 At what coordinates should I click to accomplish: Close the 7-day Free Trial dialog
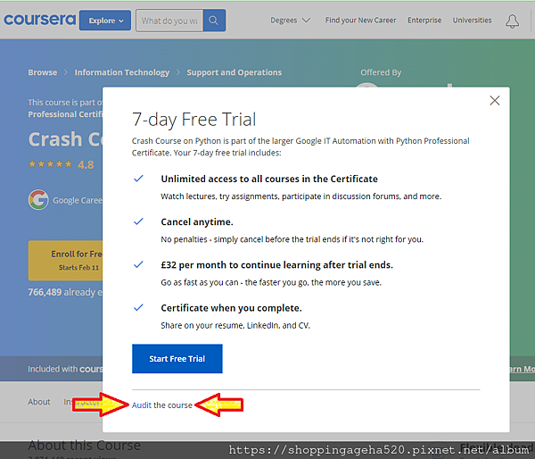(x=495, y=101)
